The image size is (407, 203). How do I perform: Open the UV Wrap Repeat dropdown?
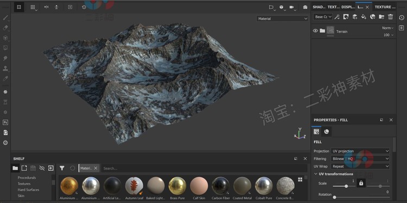pyautogui.click(x=360, y=166)
